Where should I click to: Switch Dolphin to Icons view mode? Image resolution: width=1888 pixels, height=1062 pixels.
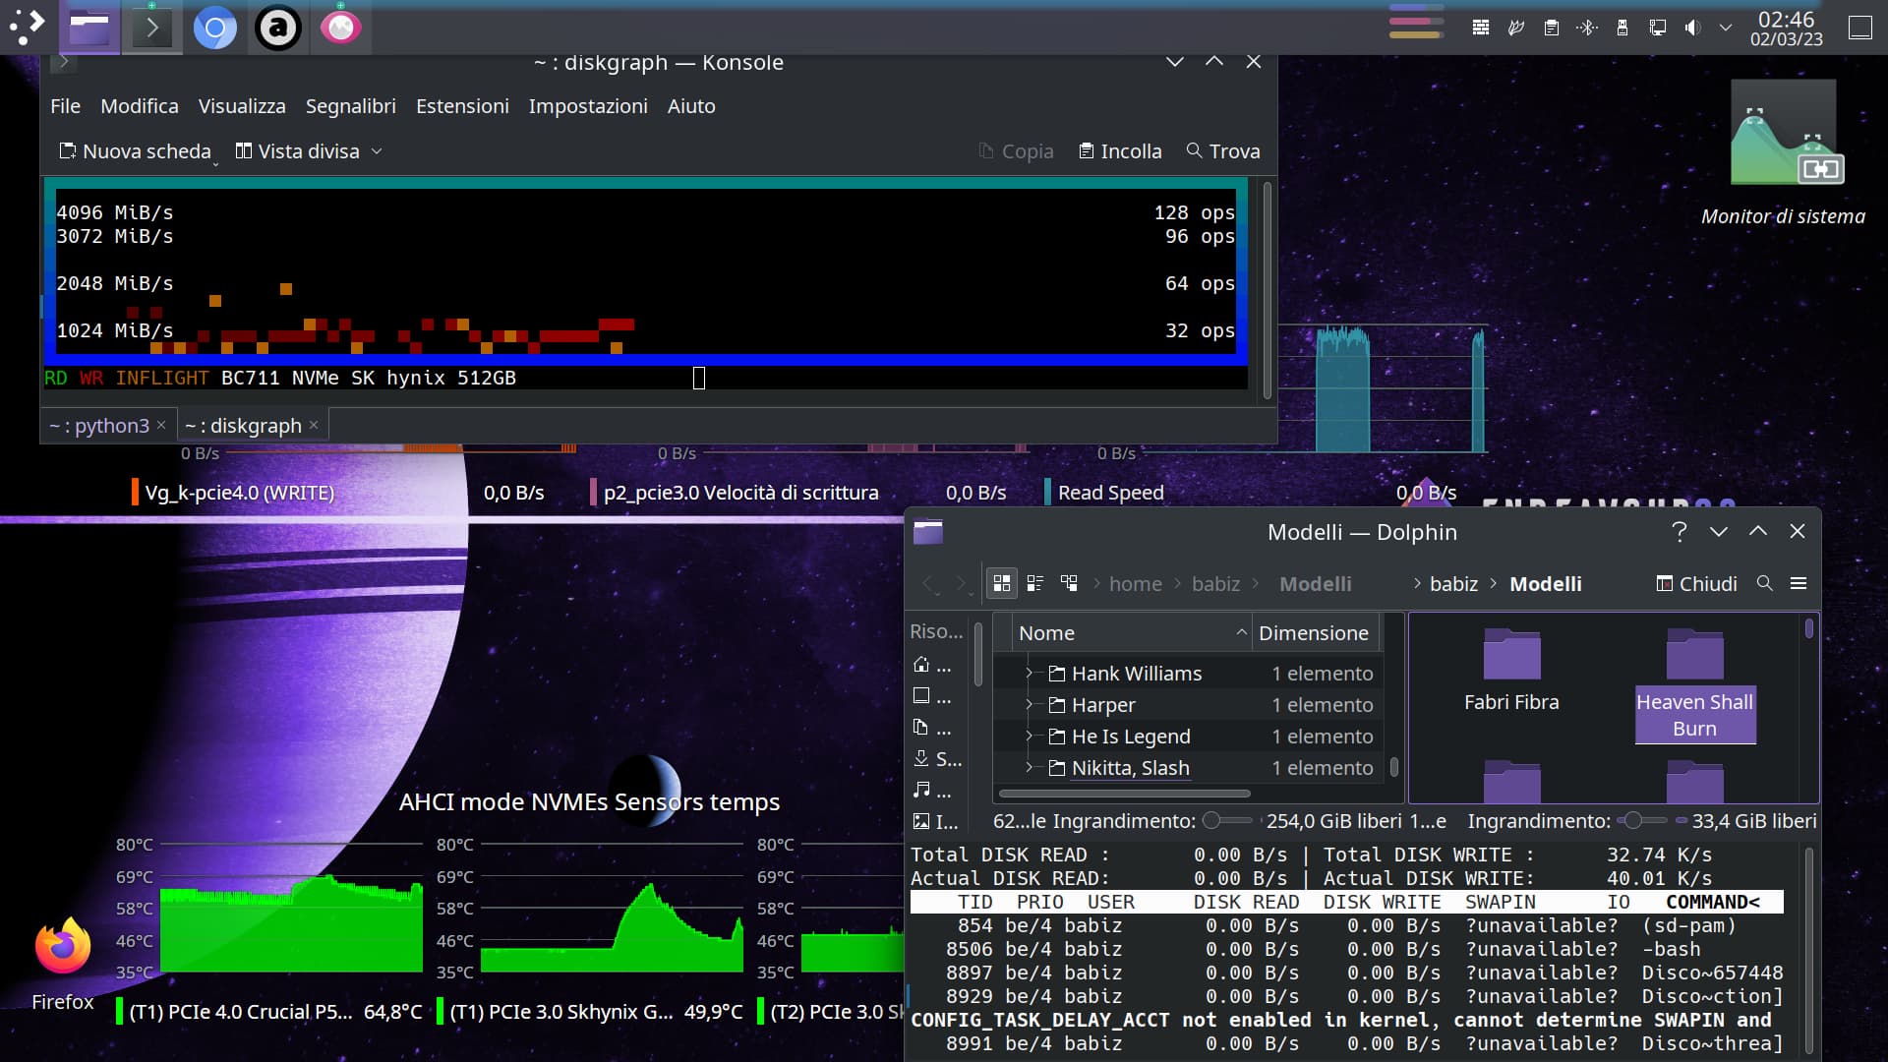[1001, 583]
